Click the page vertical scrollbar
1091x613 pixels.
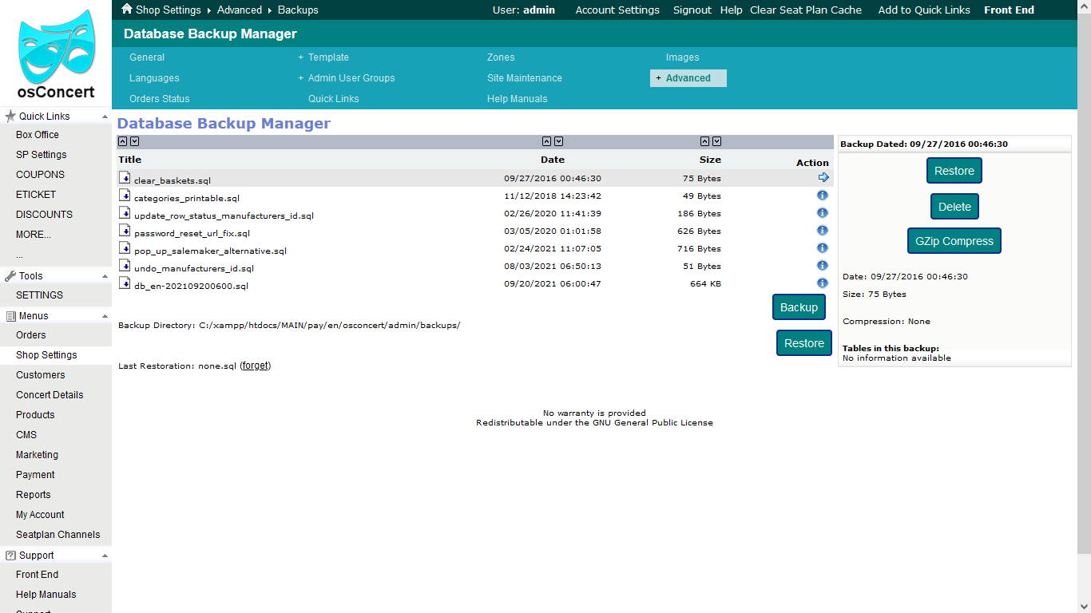tap(1084, 279)
